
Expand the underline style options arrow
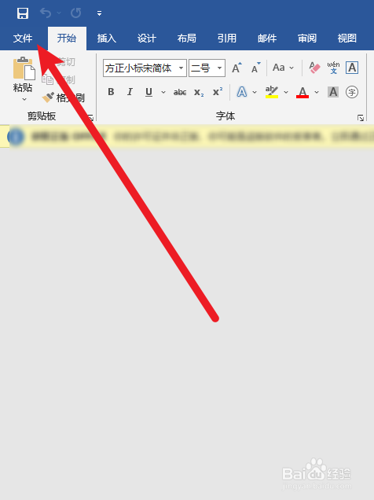click(x=163, y=93)
